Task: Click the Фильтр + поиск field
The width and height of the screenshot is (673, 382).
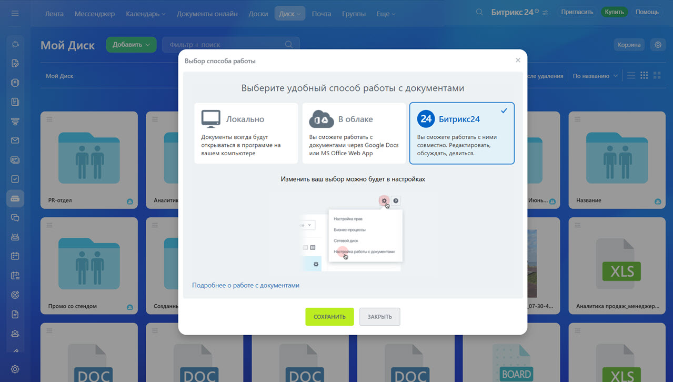Action: coord(231,45)
